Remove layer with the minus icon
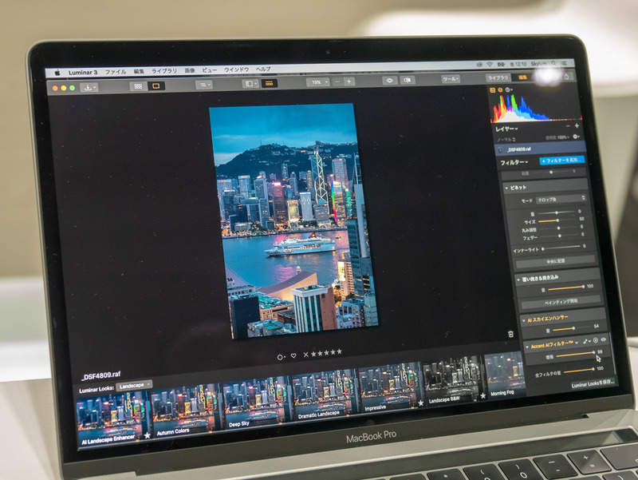The image size is (638, 480). click(x=568, y=126)
